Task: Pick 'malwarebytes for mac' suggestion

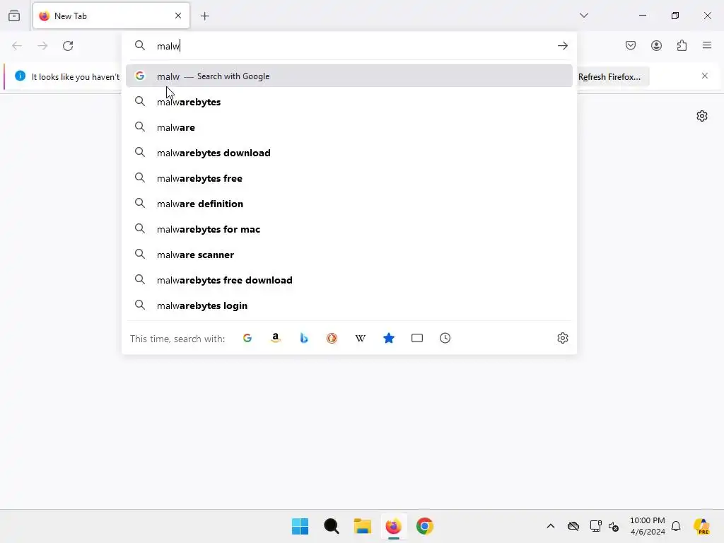Action: click(349, 229)
